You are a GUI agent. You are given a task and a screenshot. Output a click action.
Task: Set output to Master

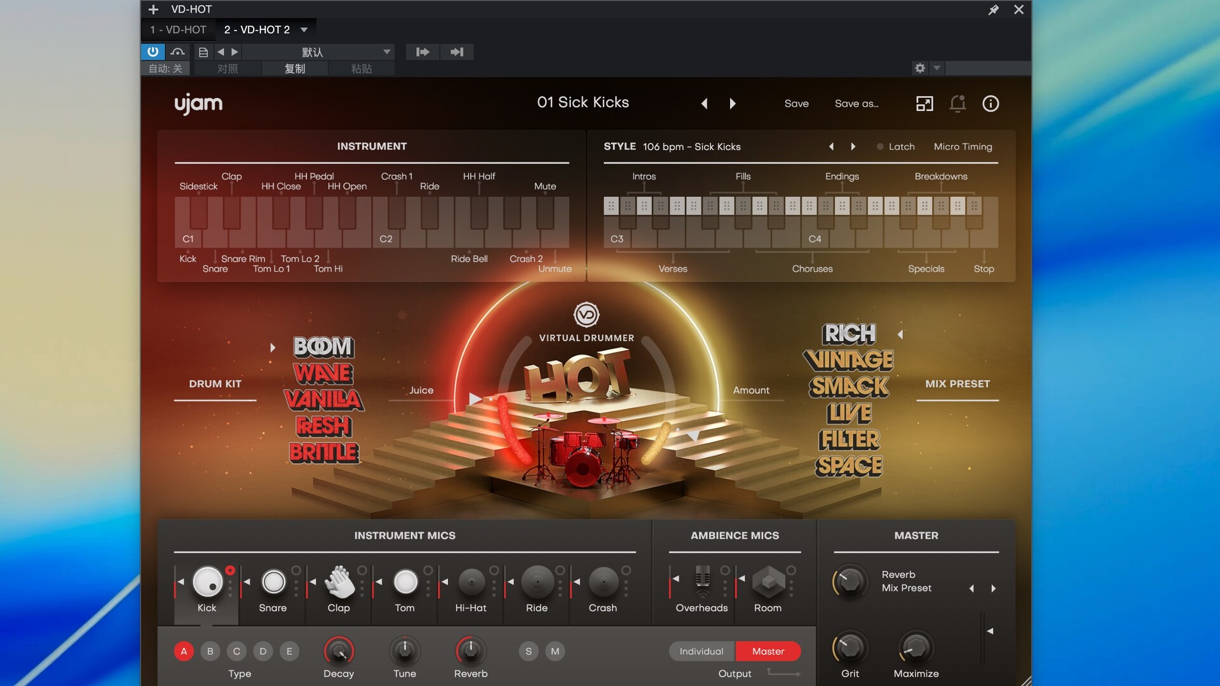click(768, 651)
